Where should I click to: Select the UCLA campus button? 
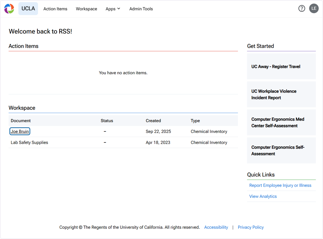(x=28, y=9)
